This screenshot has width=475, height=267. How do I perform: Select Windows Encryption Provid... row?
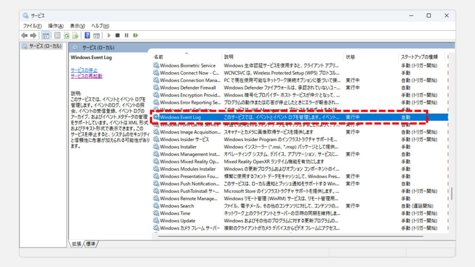tap(300, 95)
